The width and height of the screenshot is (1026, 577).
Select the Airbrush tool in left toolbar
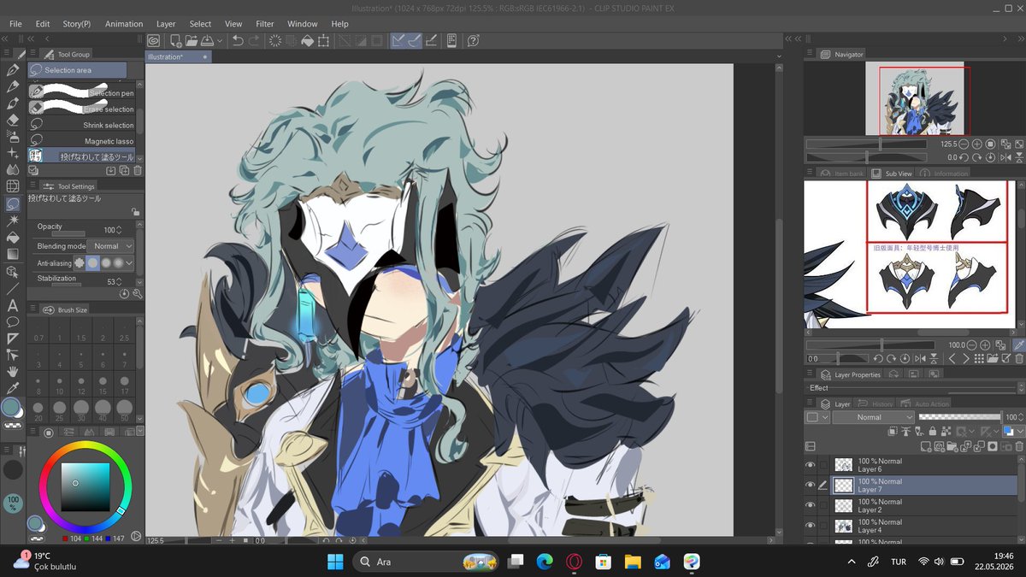point(13,137)
